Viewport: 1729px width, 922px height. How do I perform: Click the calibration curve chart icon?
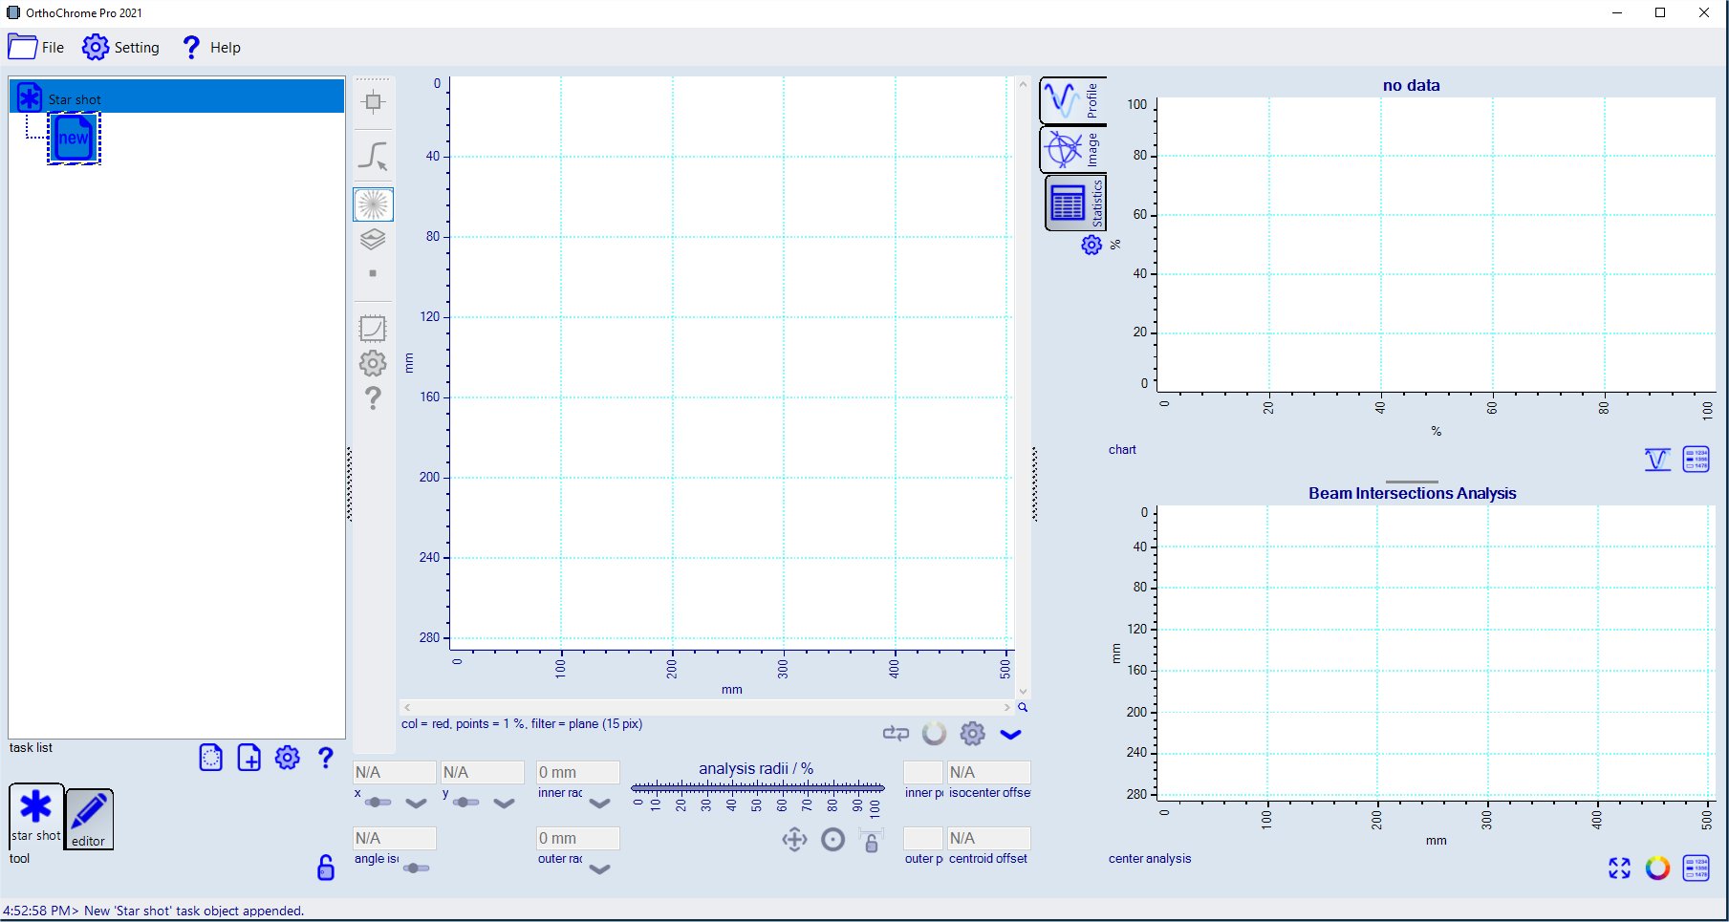[x=373, y=329]
